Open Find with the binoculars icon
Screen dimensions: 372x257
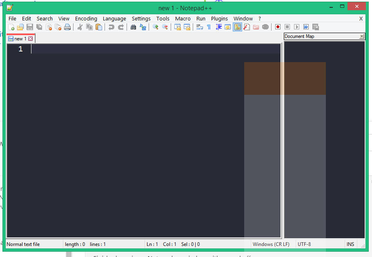[134, 27]
